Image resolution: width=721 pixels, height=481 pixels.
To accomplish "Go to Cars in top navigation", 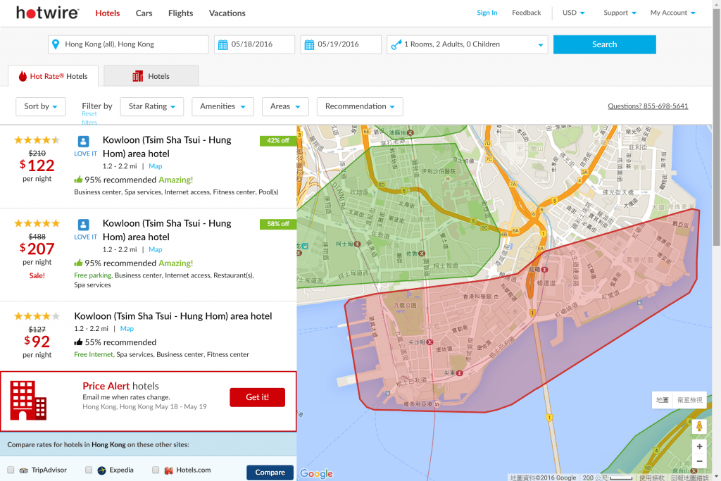I will 144,13.
